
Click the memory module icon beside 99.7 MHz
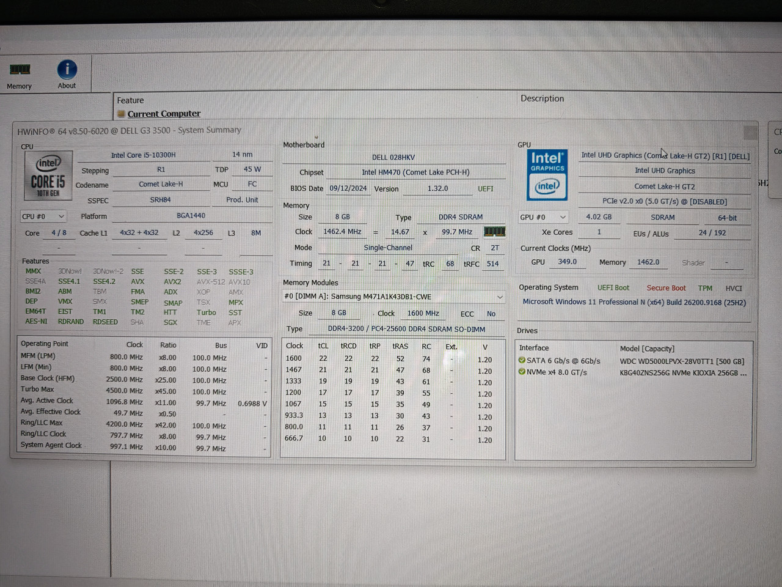[x=494, y=232]
